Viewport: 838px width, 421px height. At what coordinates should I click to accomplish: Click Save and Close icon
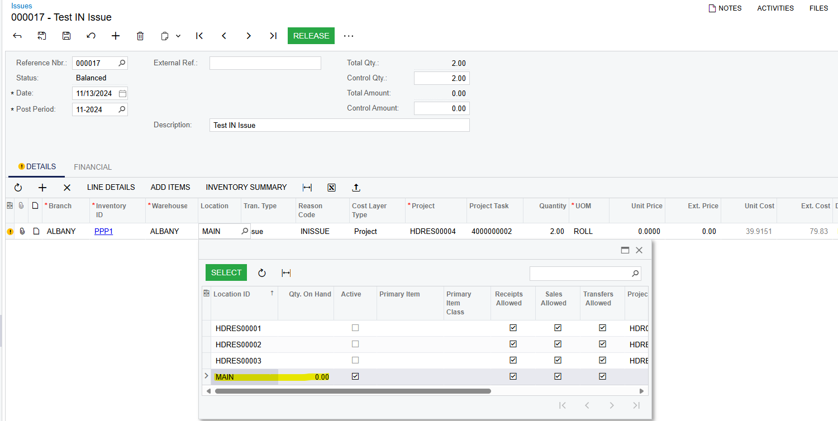pos(42,36)
